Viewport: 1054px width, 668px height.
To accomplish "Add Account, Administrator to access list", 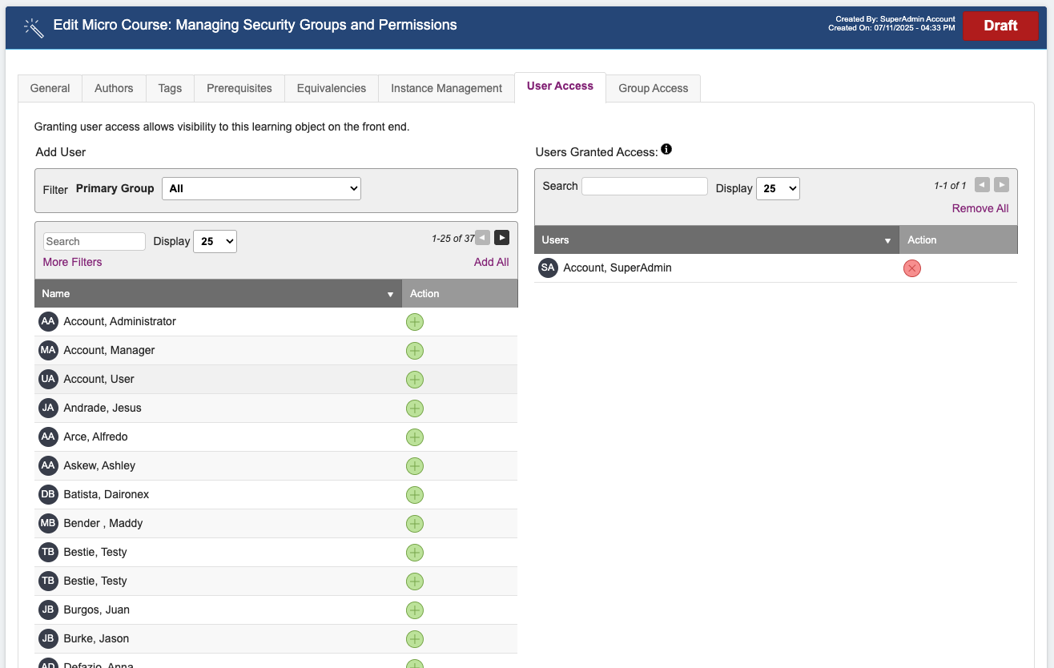I will pyautogui.click(x=415, y=322).
